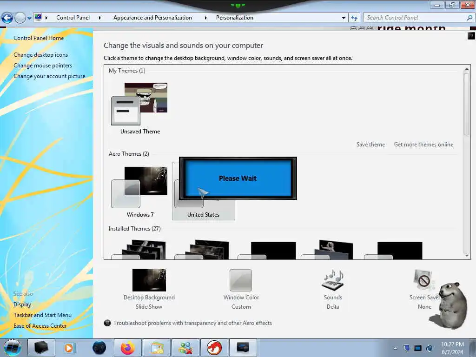Image resolution: width=476 pixels, height=357 pixels.
Task: Select the second installed theme thumbnail
Action: [202, 250]
